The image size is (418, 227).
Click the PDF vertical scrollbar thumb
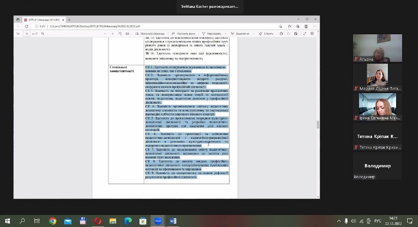[318, 124]
